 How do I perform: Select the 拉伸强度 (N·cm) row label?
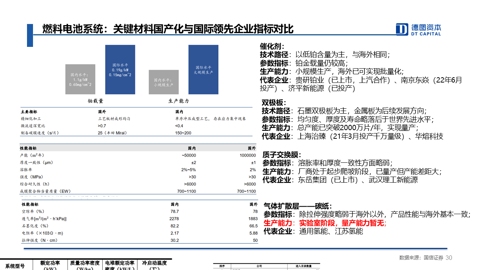pos(40,240)
